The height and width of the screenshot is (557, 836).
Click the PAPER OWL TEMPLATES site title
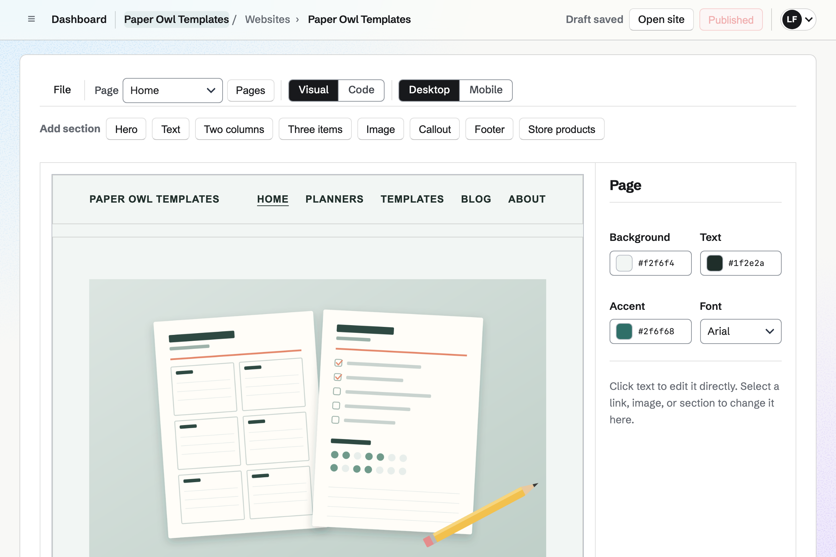[154, 199]
